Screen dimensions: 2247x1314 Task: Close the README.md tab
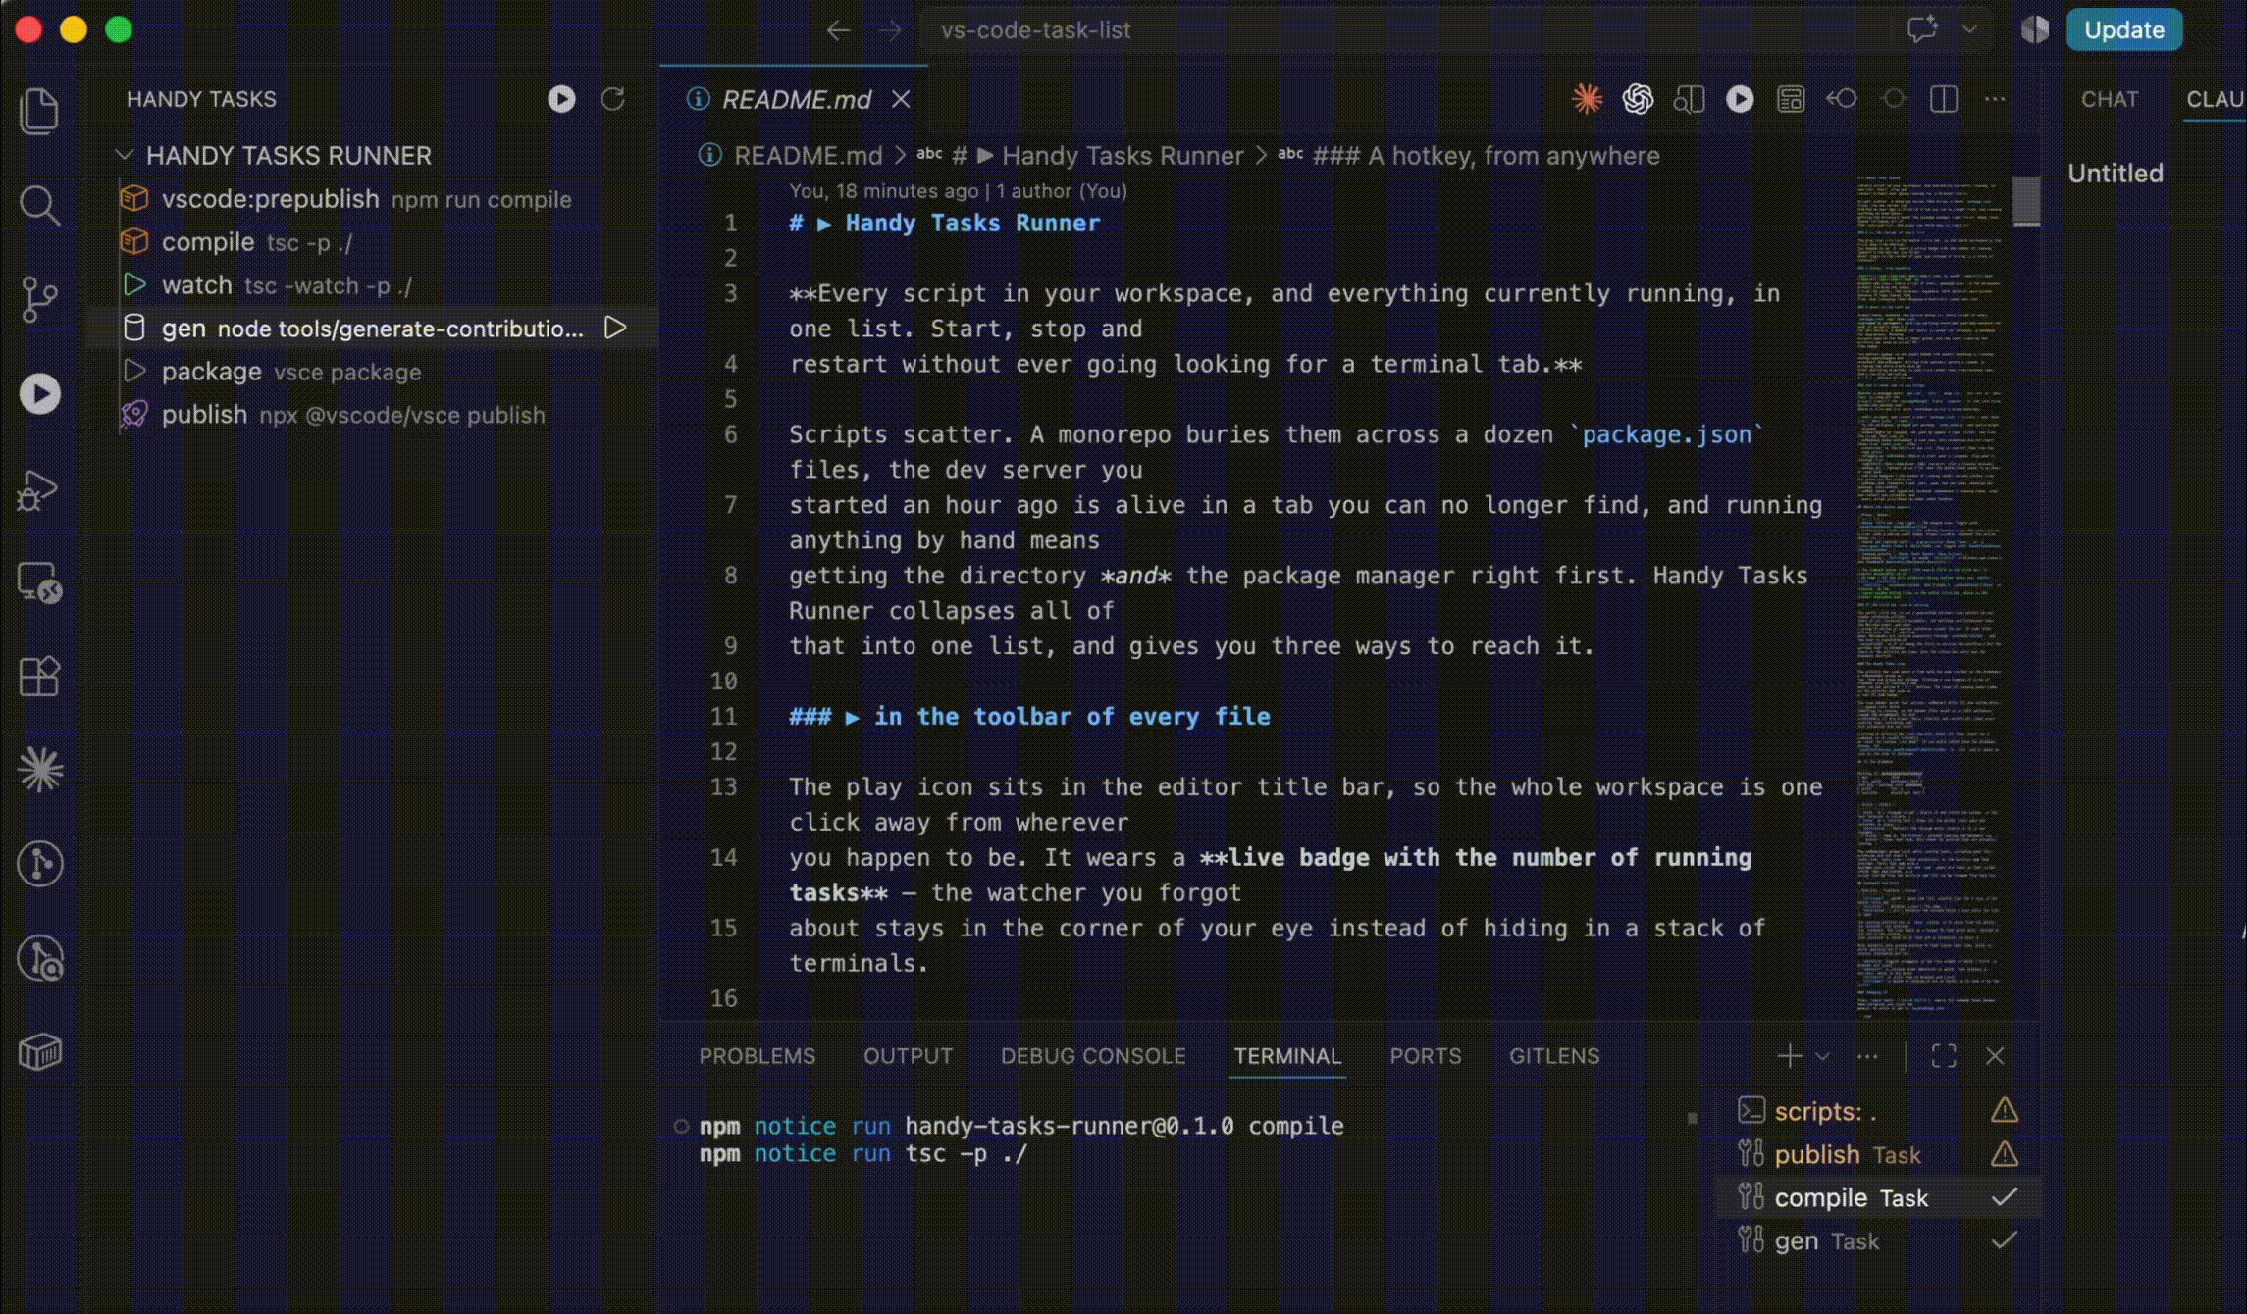(x=901, y=99)
